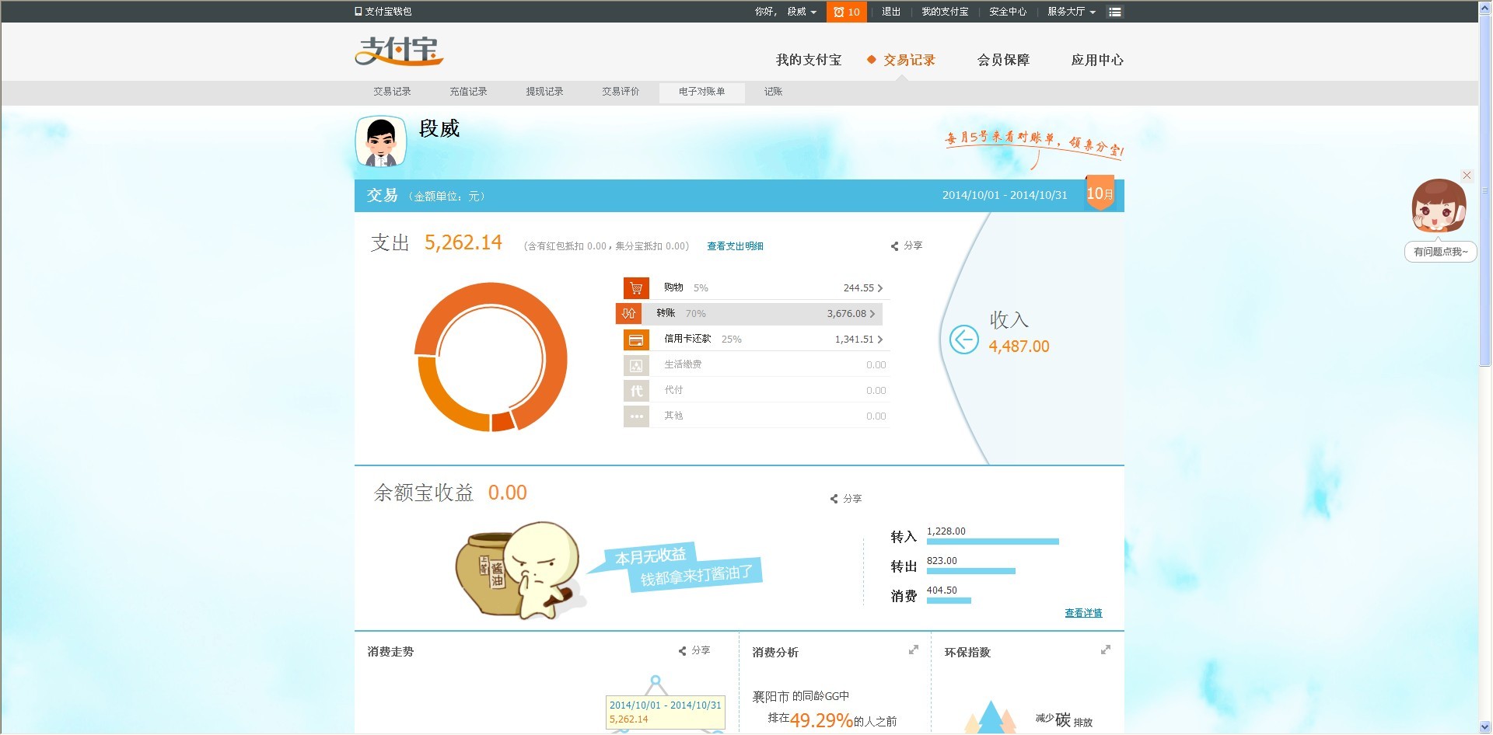Select the 交易记录 main navigation tab

coord(909,60)
